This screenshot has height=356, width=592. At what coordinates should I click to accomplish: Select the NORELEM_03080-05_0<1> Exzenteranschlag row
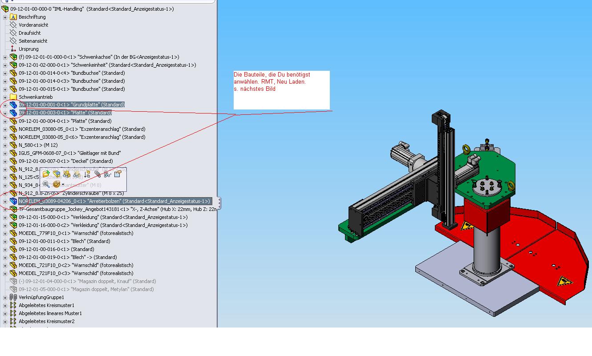(82, 129)
